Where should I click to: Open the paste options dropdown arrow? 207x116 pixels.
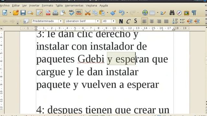point(107,13)
